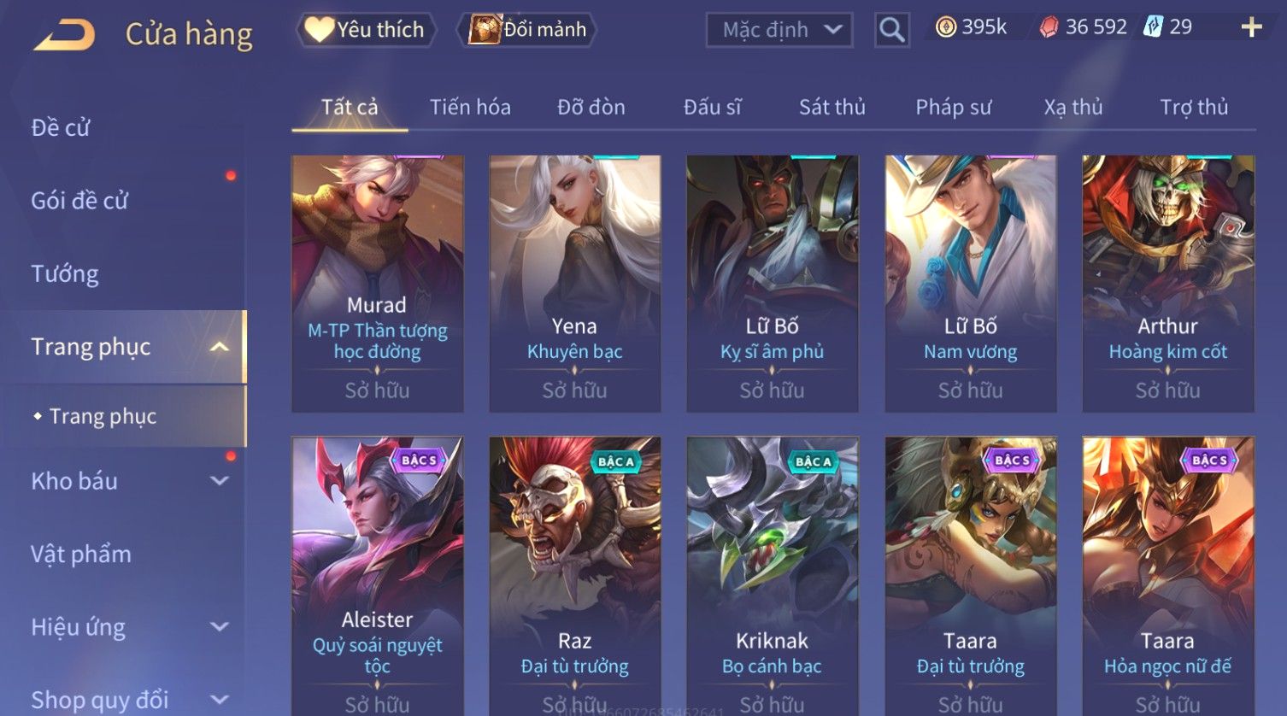Image resolution: width=1287 pixels, height=716 pixels.
Task: Tap the blue ticket 29 icon
Action: tap(1154, 27)
